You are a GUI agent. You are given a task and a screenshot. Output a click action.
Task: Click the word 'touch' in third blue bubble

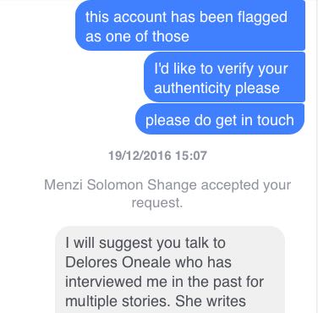click(x=275, y=120)
